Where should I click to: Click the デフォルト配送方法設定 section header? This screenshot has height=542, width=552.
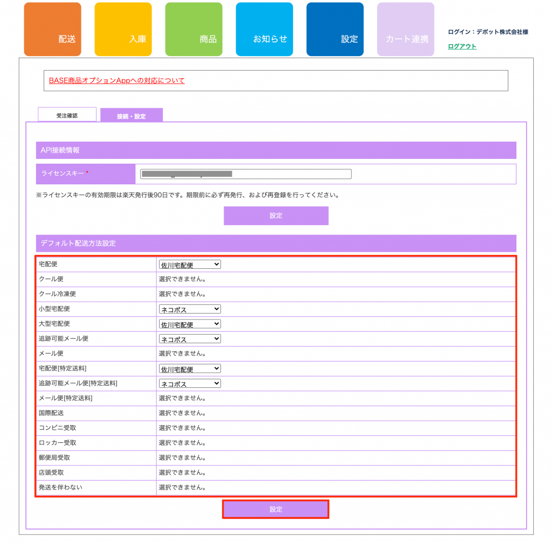275,244
